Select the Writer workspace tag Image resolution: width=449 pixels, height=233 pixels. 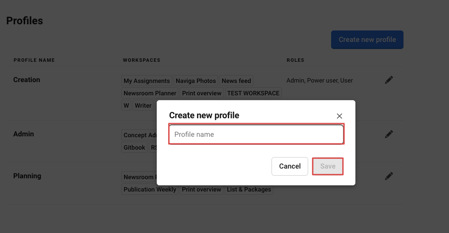[143, 105]
